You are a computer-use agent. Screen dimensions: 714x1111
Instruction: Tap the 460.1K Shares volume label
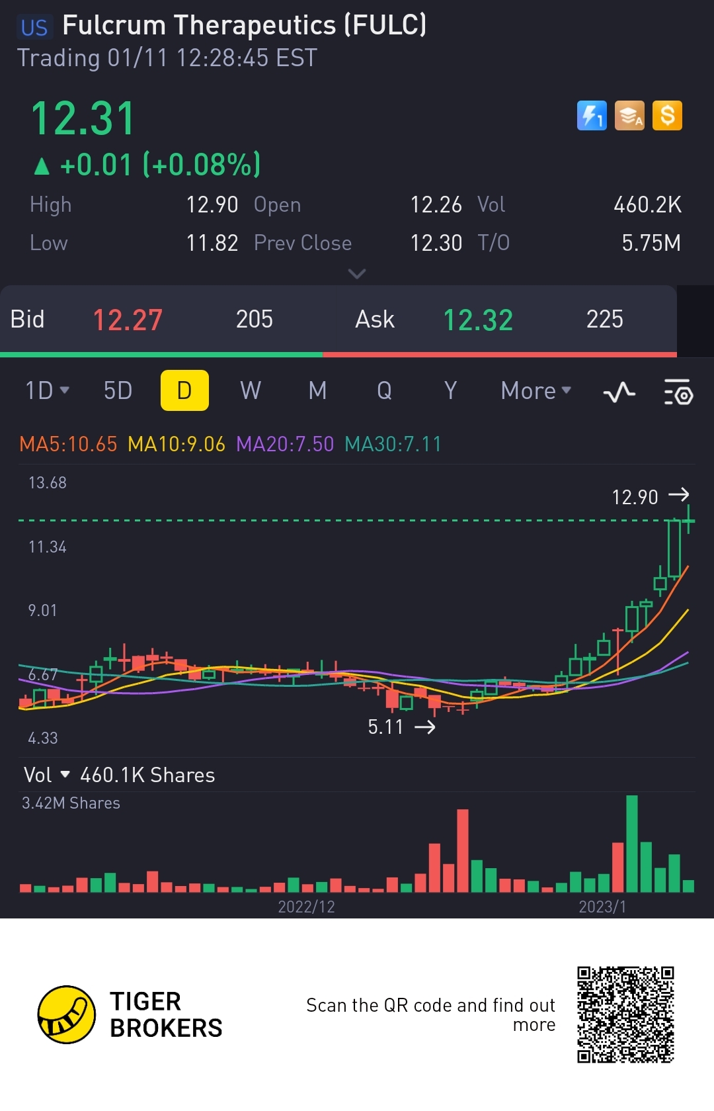[x=147, y=775]
